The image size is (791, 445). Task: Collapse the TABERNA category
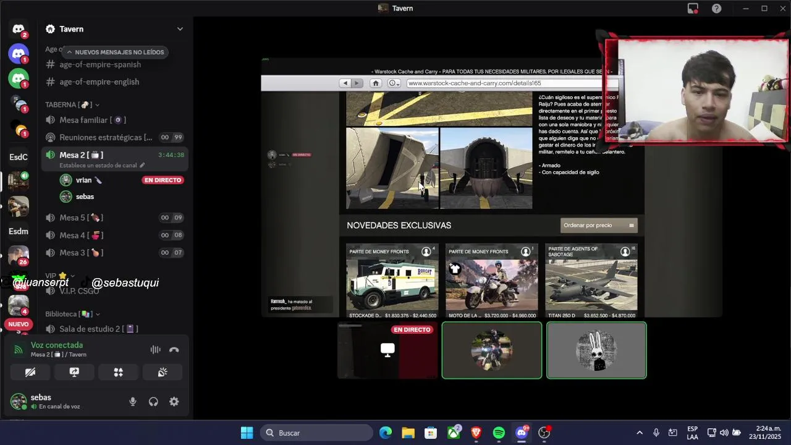click(x=72, y=104)
